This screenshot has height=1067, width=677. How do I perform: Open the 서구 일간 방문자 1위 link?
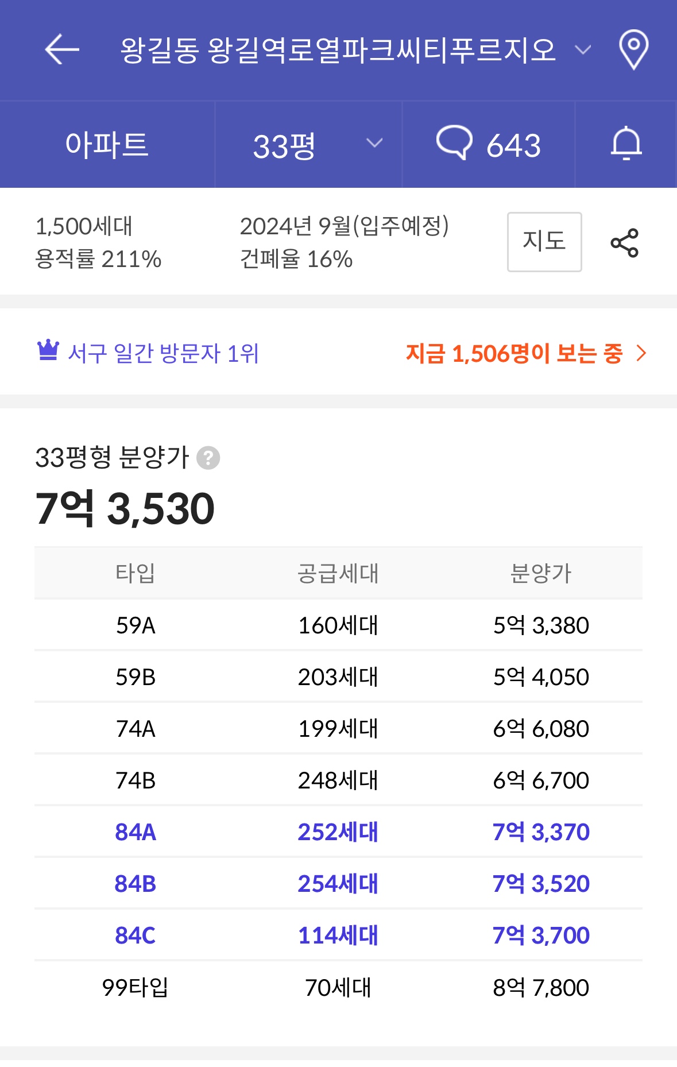[163, 353]
